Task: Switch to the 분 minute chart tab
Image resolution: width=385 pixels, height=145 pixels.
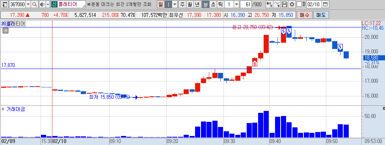Action: click(206, 4)
